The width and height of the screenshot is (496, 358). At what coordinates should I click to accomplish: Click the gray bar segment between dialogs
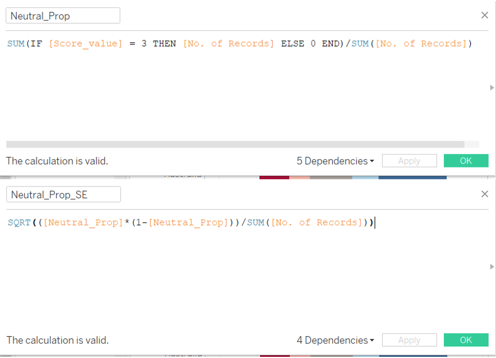tap(330, 177)
